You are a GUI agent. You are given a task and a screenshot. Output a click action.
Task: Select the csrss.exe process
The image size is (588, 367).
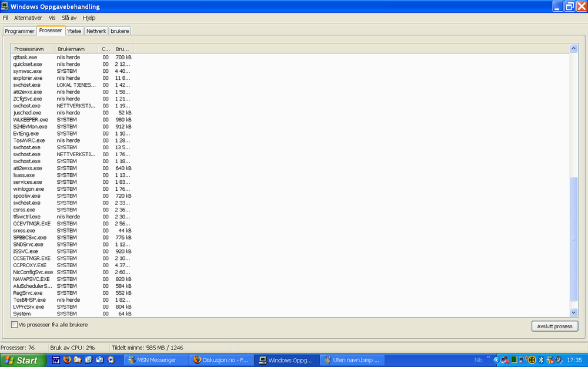pos(72,210)
